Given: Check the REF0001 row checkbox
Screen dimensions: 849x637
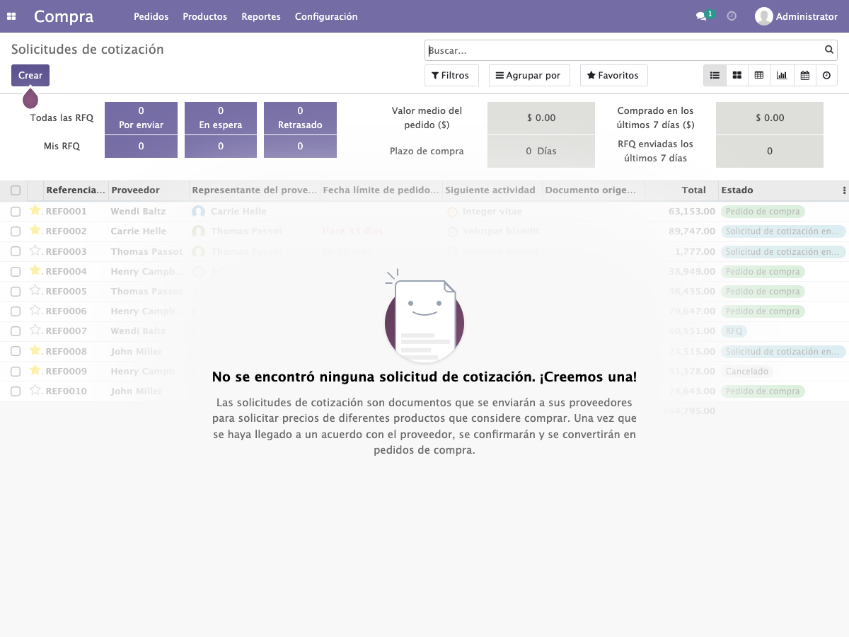Looking at the screenshot, I should pyautogui.click(x=16, y=212).
